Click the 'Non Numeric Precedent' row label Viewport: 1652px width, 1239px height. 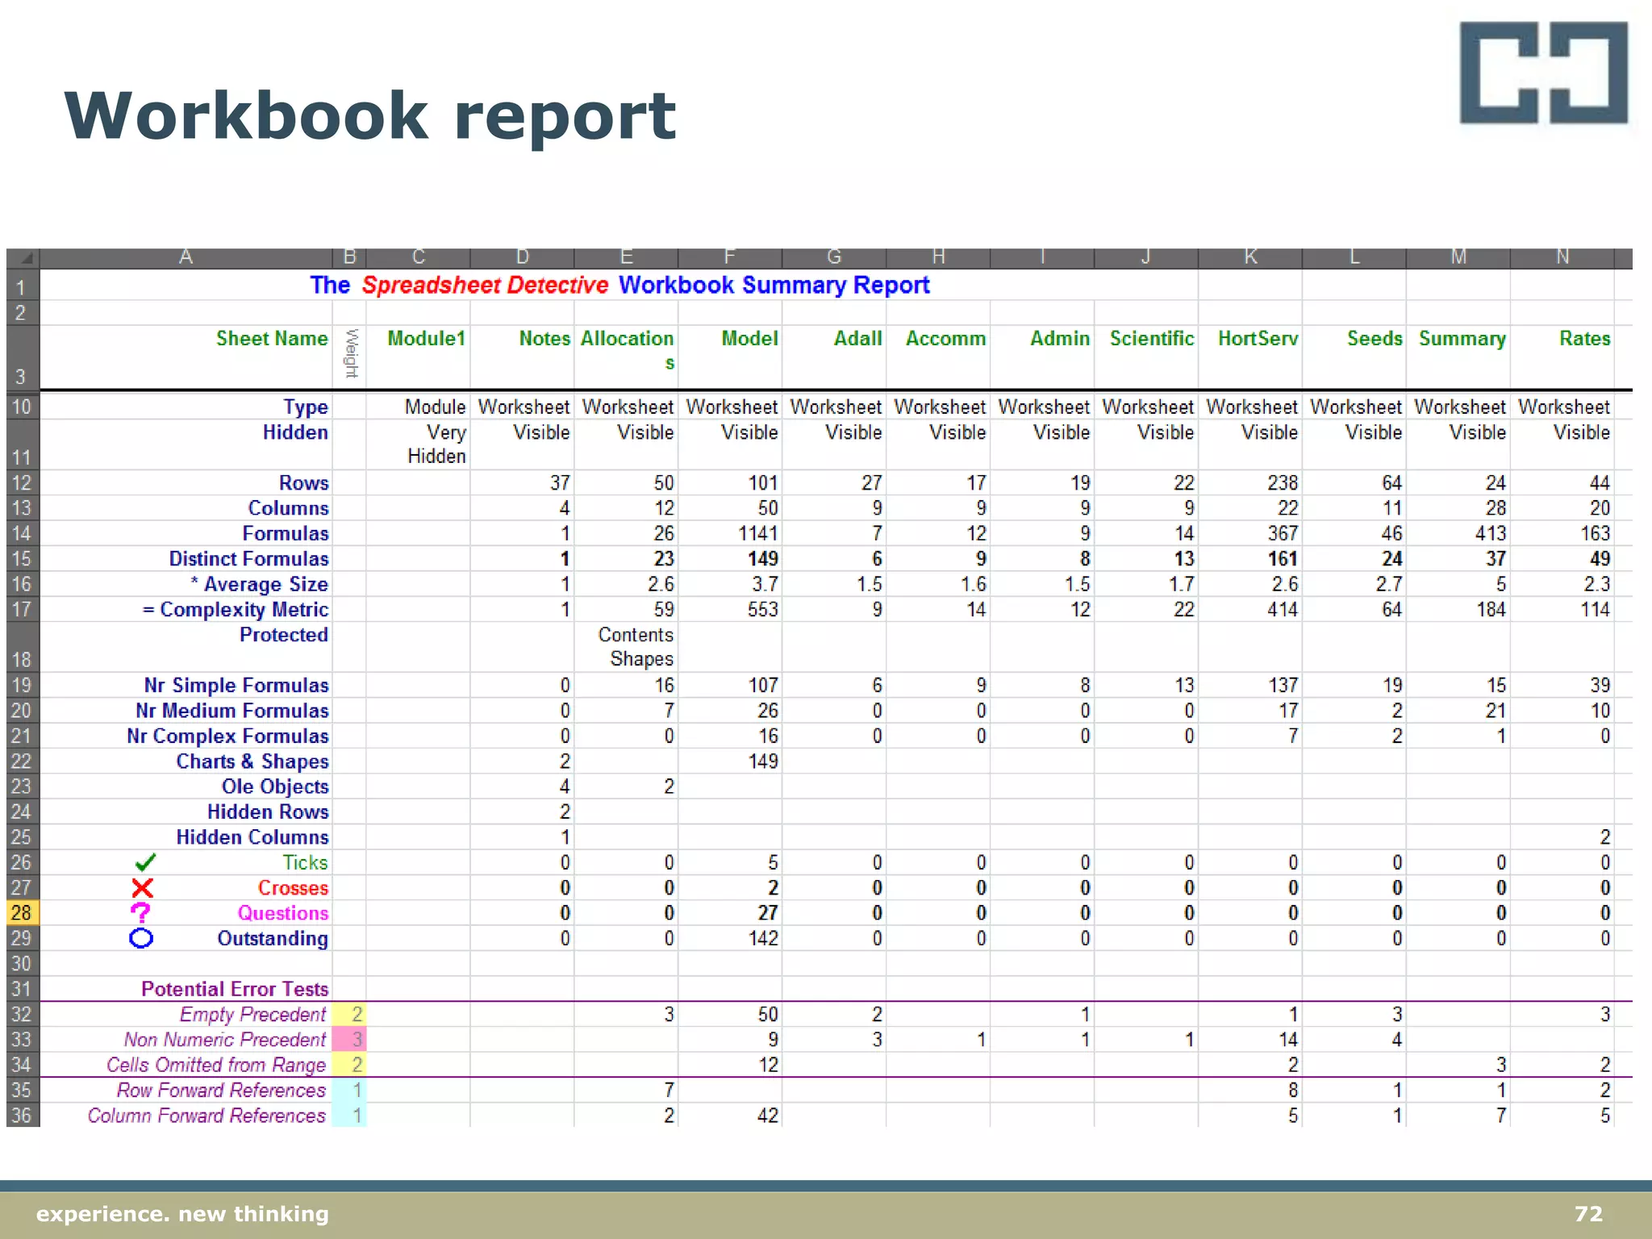coord(224,1039)
